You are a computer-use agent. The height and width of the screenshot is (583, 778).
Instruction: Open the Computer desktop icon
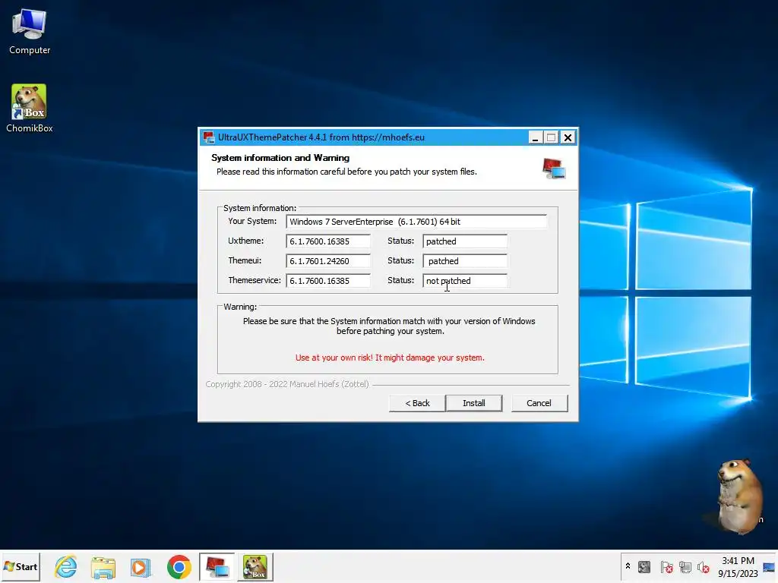[30, 32]
